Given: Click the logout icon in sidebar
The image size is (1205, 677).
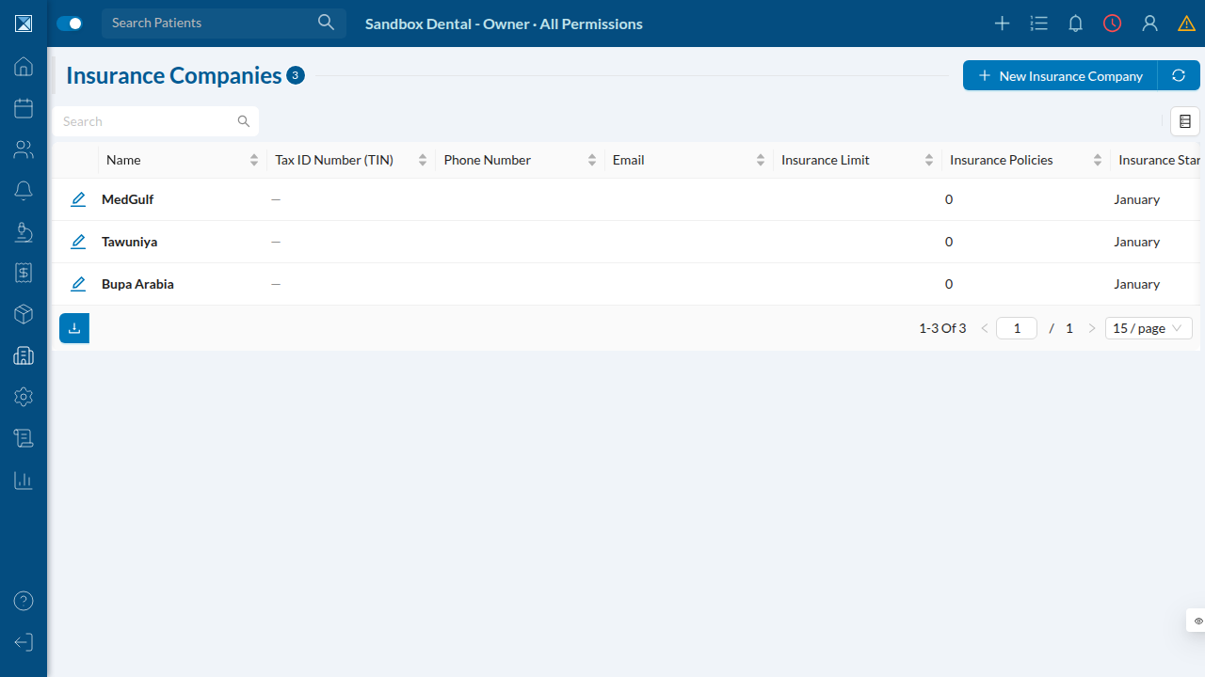Looking at the screenshot, I should point(24,642).
